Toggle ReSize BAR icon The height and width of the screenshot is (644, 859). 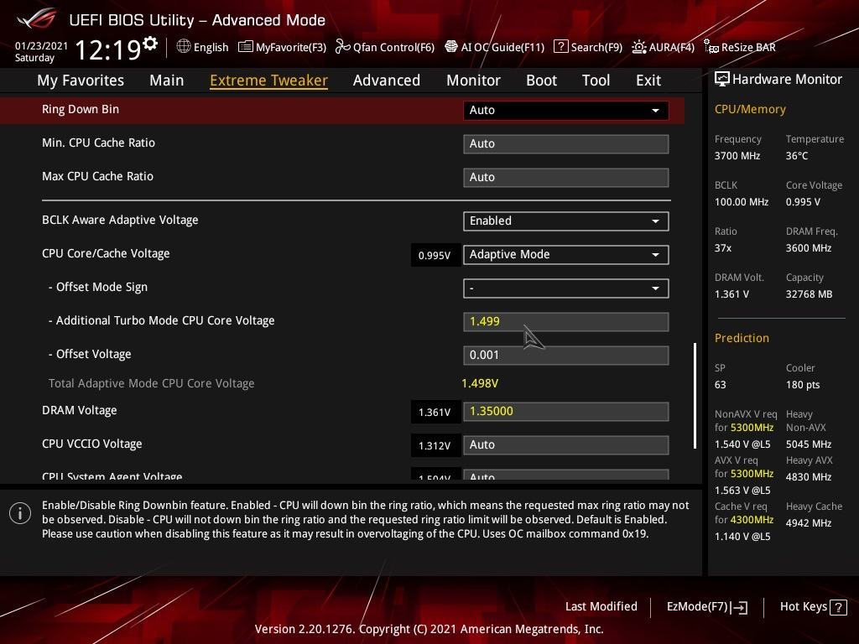711,47
